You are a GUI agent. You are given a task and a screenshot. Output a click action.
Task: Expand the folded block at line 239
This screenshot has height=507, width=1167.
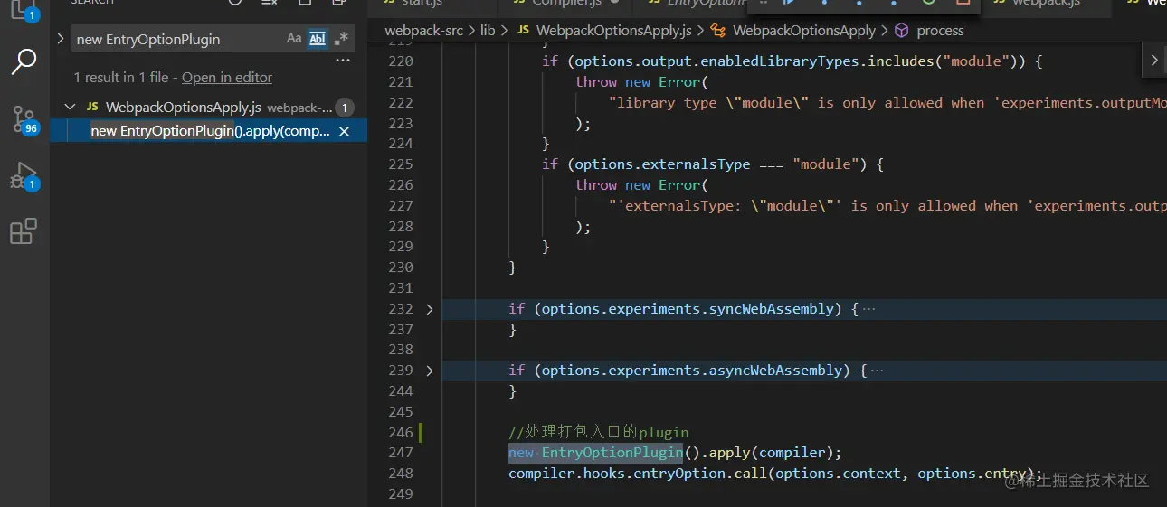pyautogui.click(x=430, y=371)
